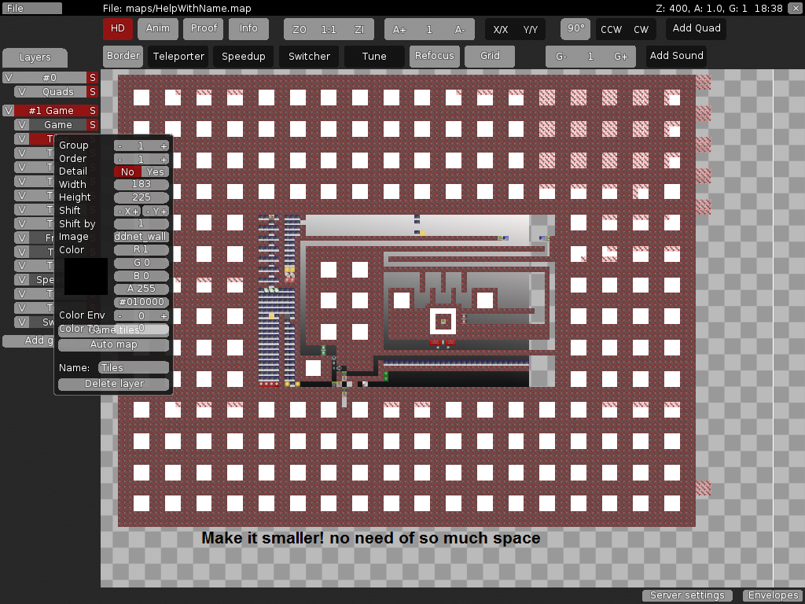Toggle visibility of the Quads layer

click(22, 92)
